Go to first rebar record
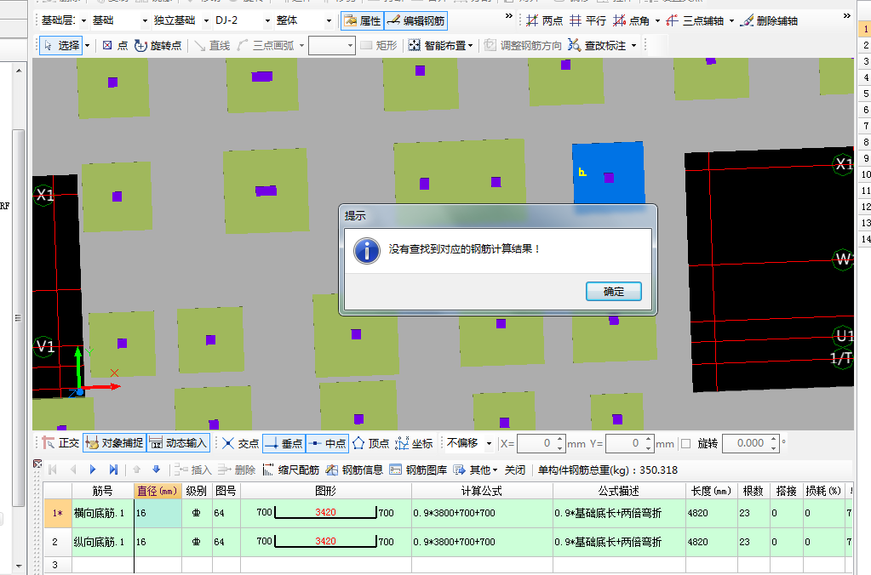Image resolution: width=871 pixels, height=575 pixels. click(x=54, y=470)
